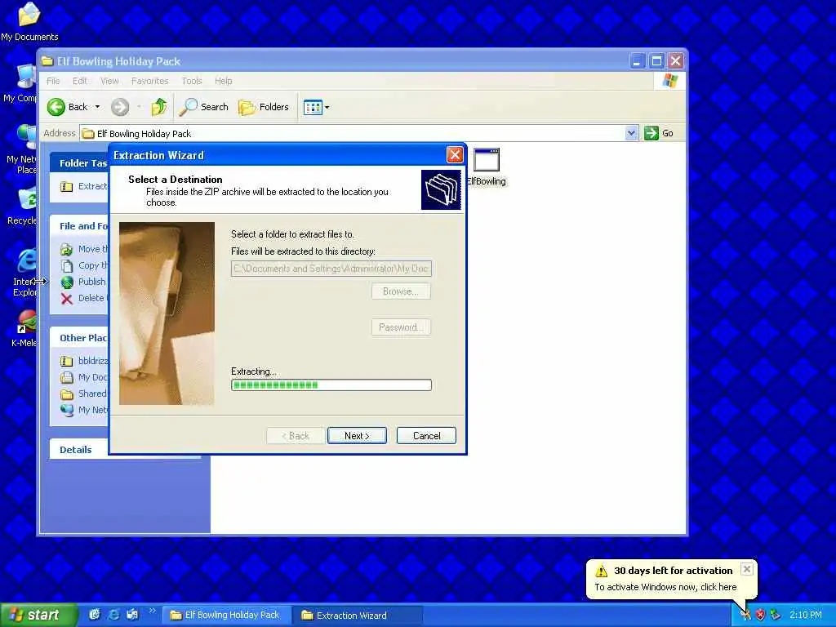Image resolution: width=836 pixels, height=627 pixels.
Task: Click the Start button
Action: tap(38, 615)
